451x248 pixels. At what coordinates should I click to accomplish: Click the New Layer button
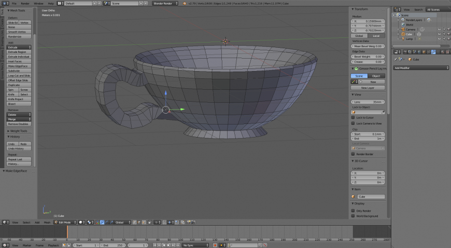(x=368, y=88)
